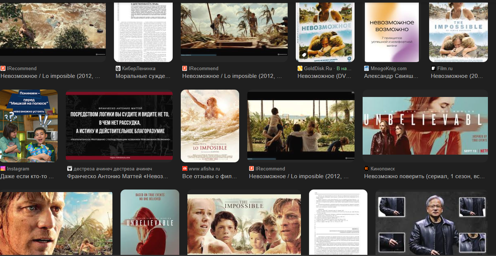Click the 'В на...' stock label by GoldDisk.Ru
Screen dimensions: 496x256
pos(344,69)
